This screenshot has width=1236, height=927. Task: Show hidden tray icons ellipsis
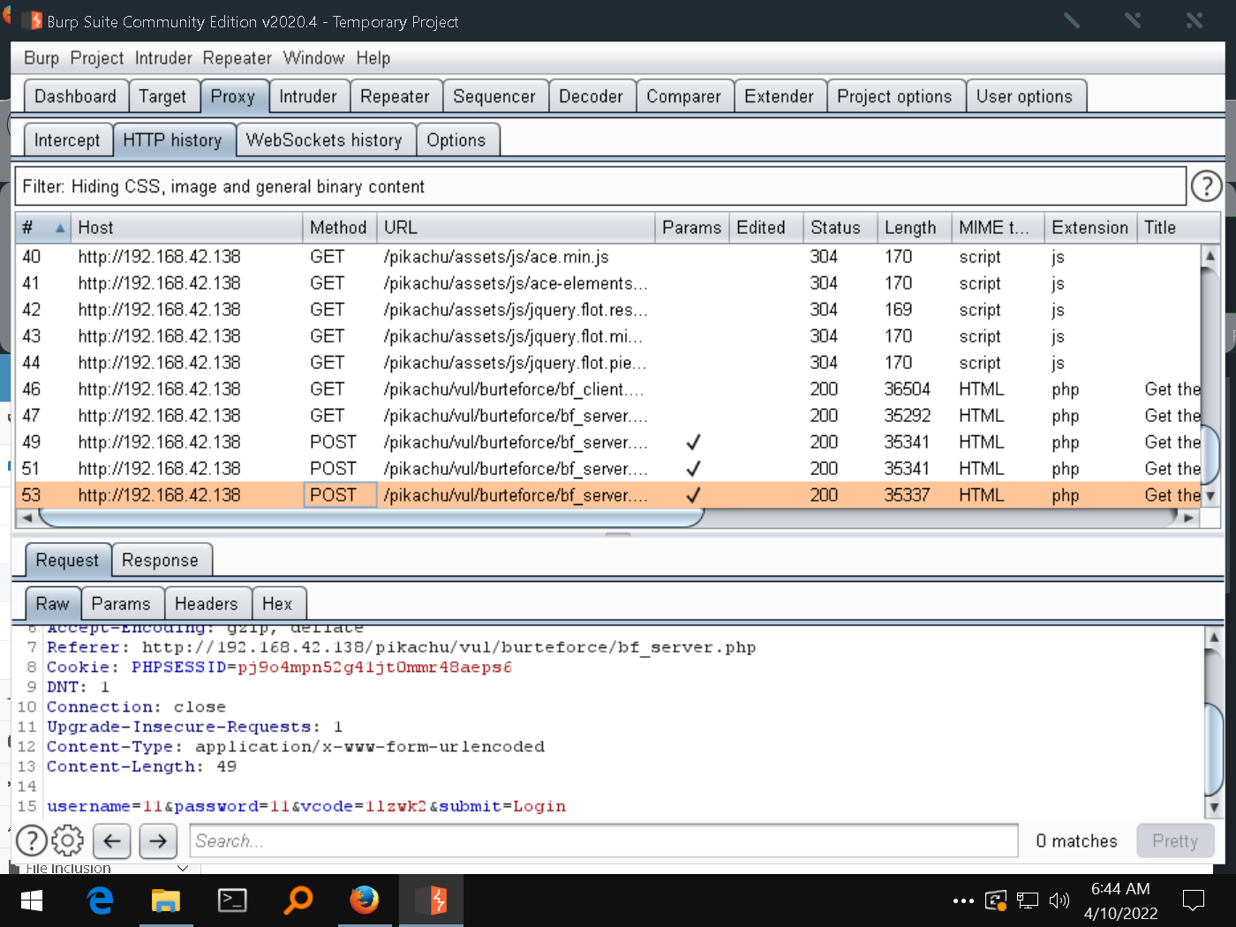963,901
